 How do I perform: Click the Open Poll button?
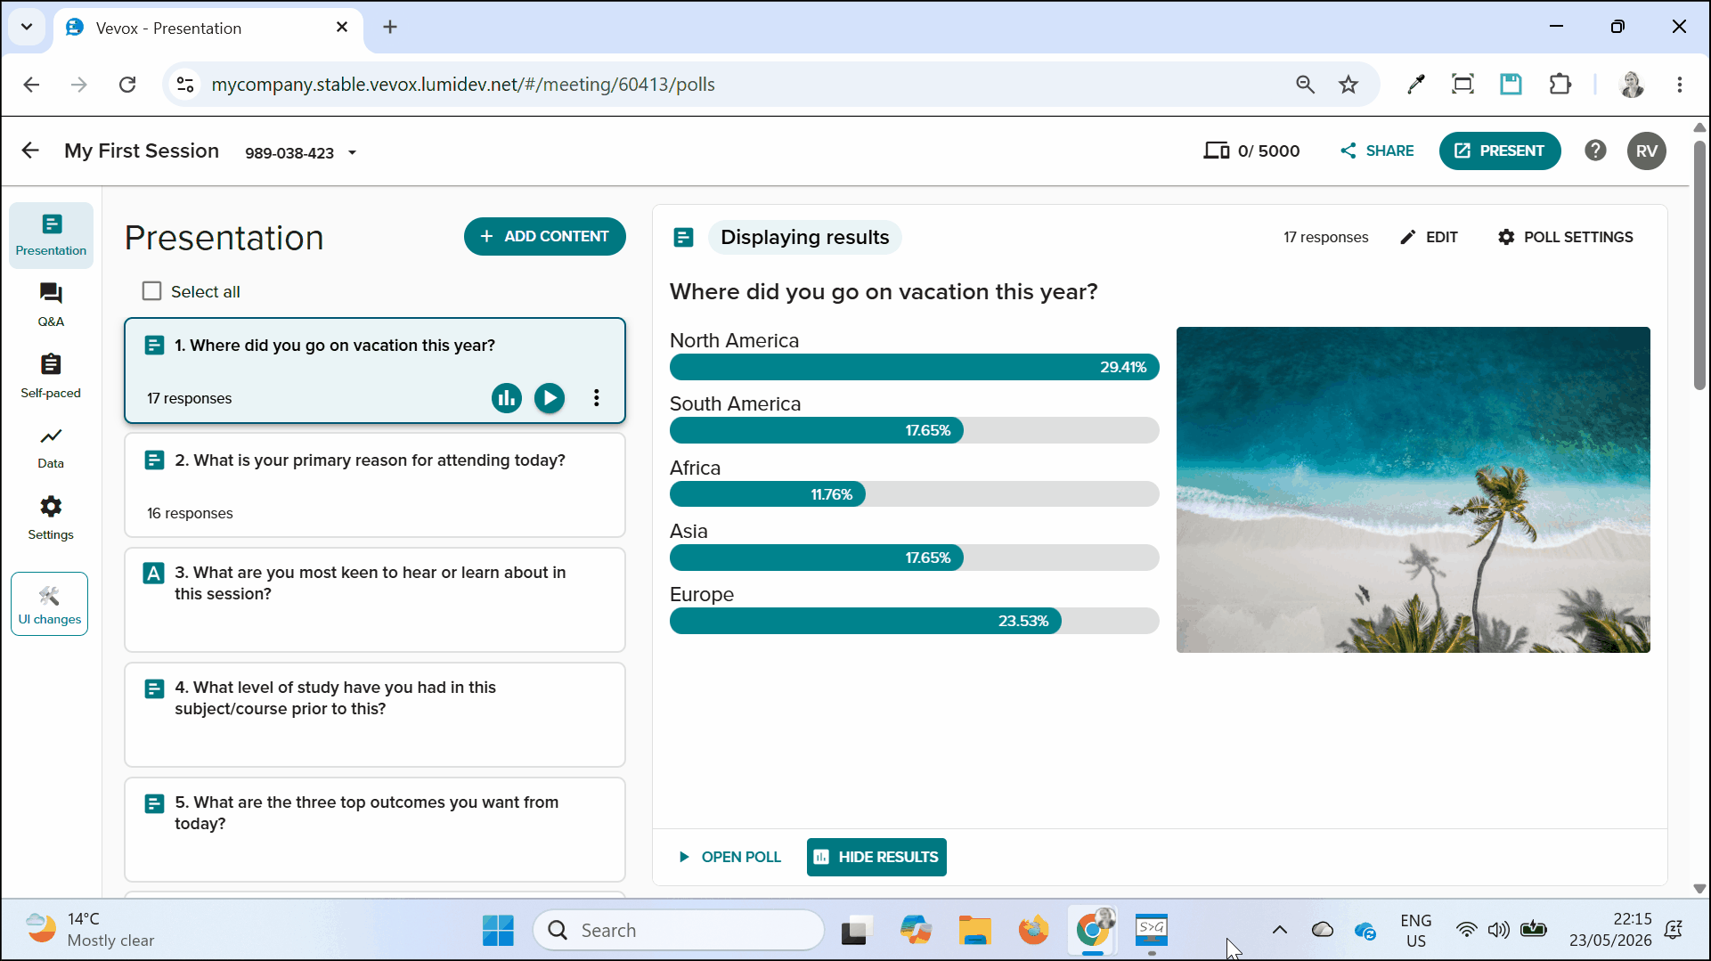729,857
